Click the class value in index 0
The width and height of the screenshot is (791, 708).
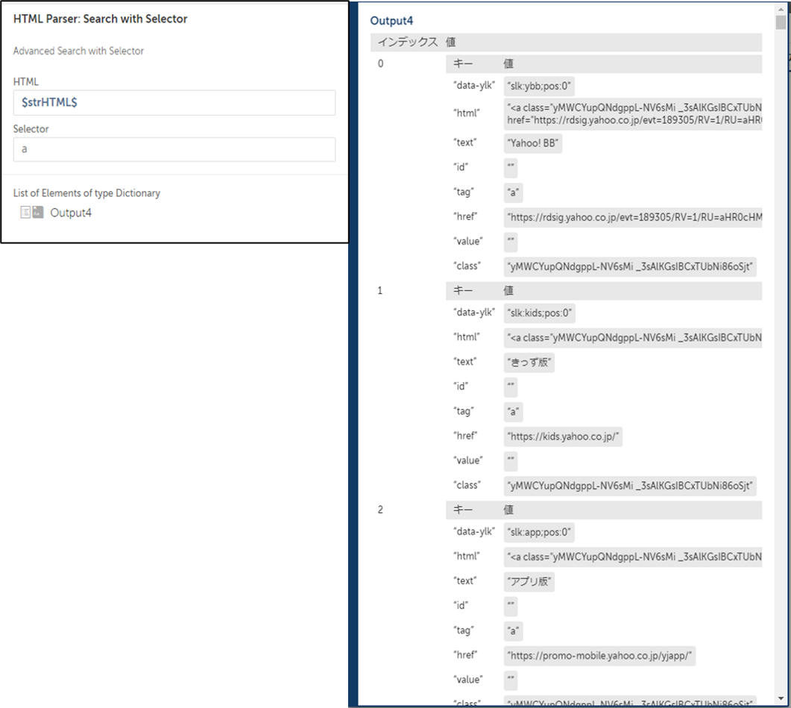(x=630, y=266)
